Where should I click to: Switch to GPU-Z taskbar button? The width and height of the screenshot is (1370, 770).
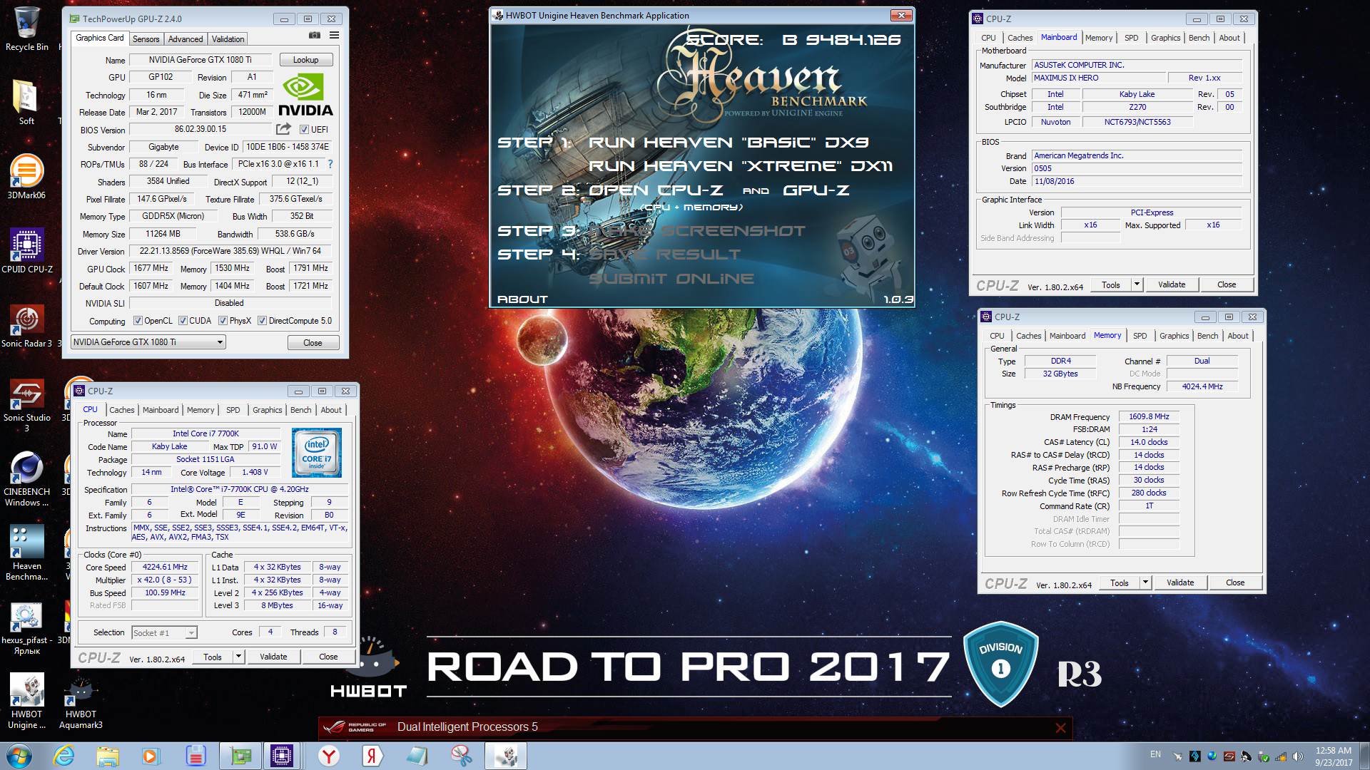(x=240, y=755)
